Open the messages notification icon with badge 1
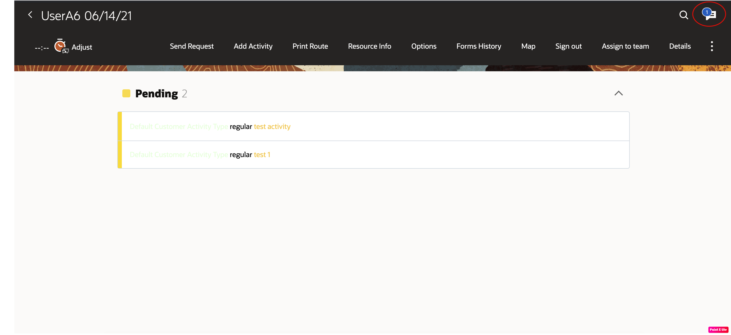The height and width of the screenshot is (335, 731). pos(709,15)
